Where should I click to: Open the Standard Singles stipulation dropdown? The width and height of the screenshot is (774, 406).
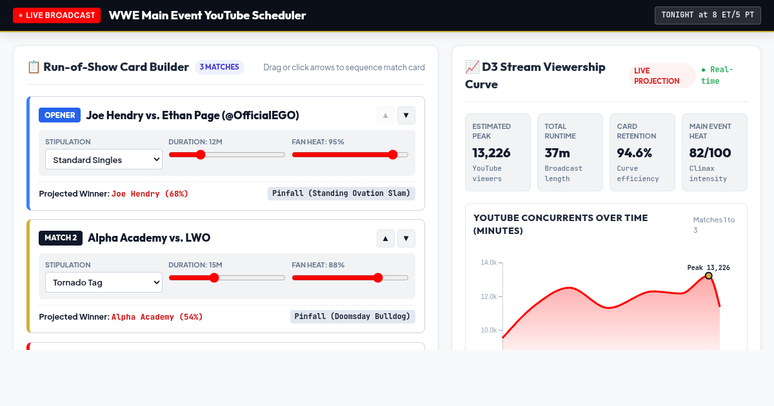coord(104,160)
